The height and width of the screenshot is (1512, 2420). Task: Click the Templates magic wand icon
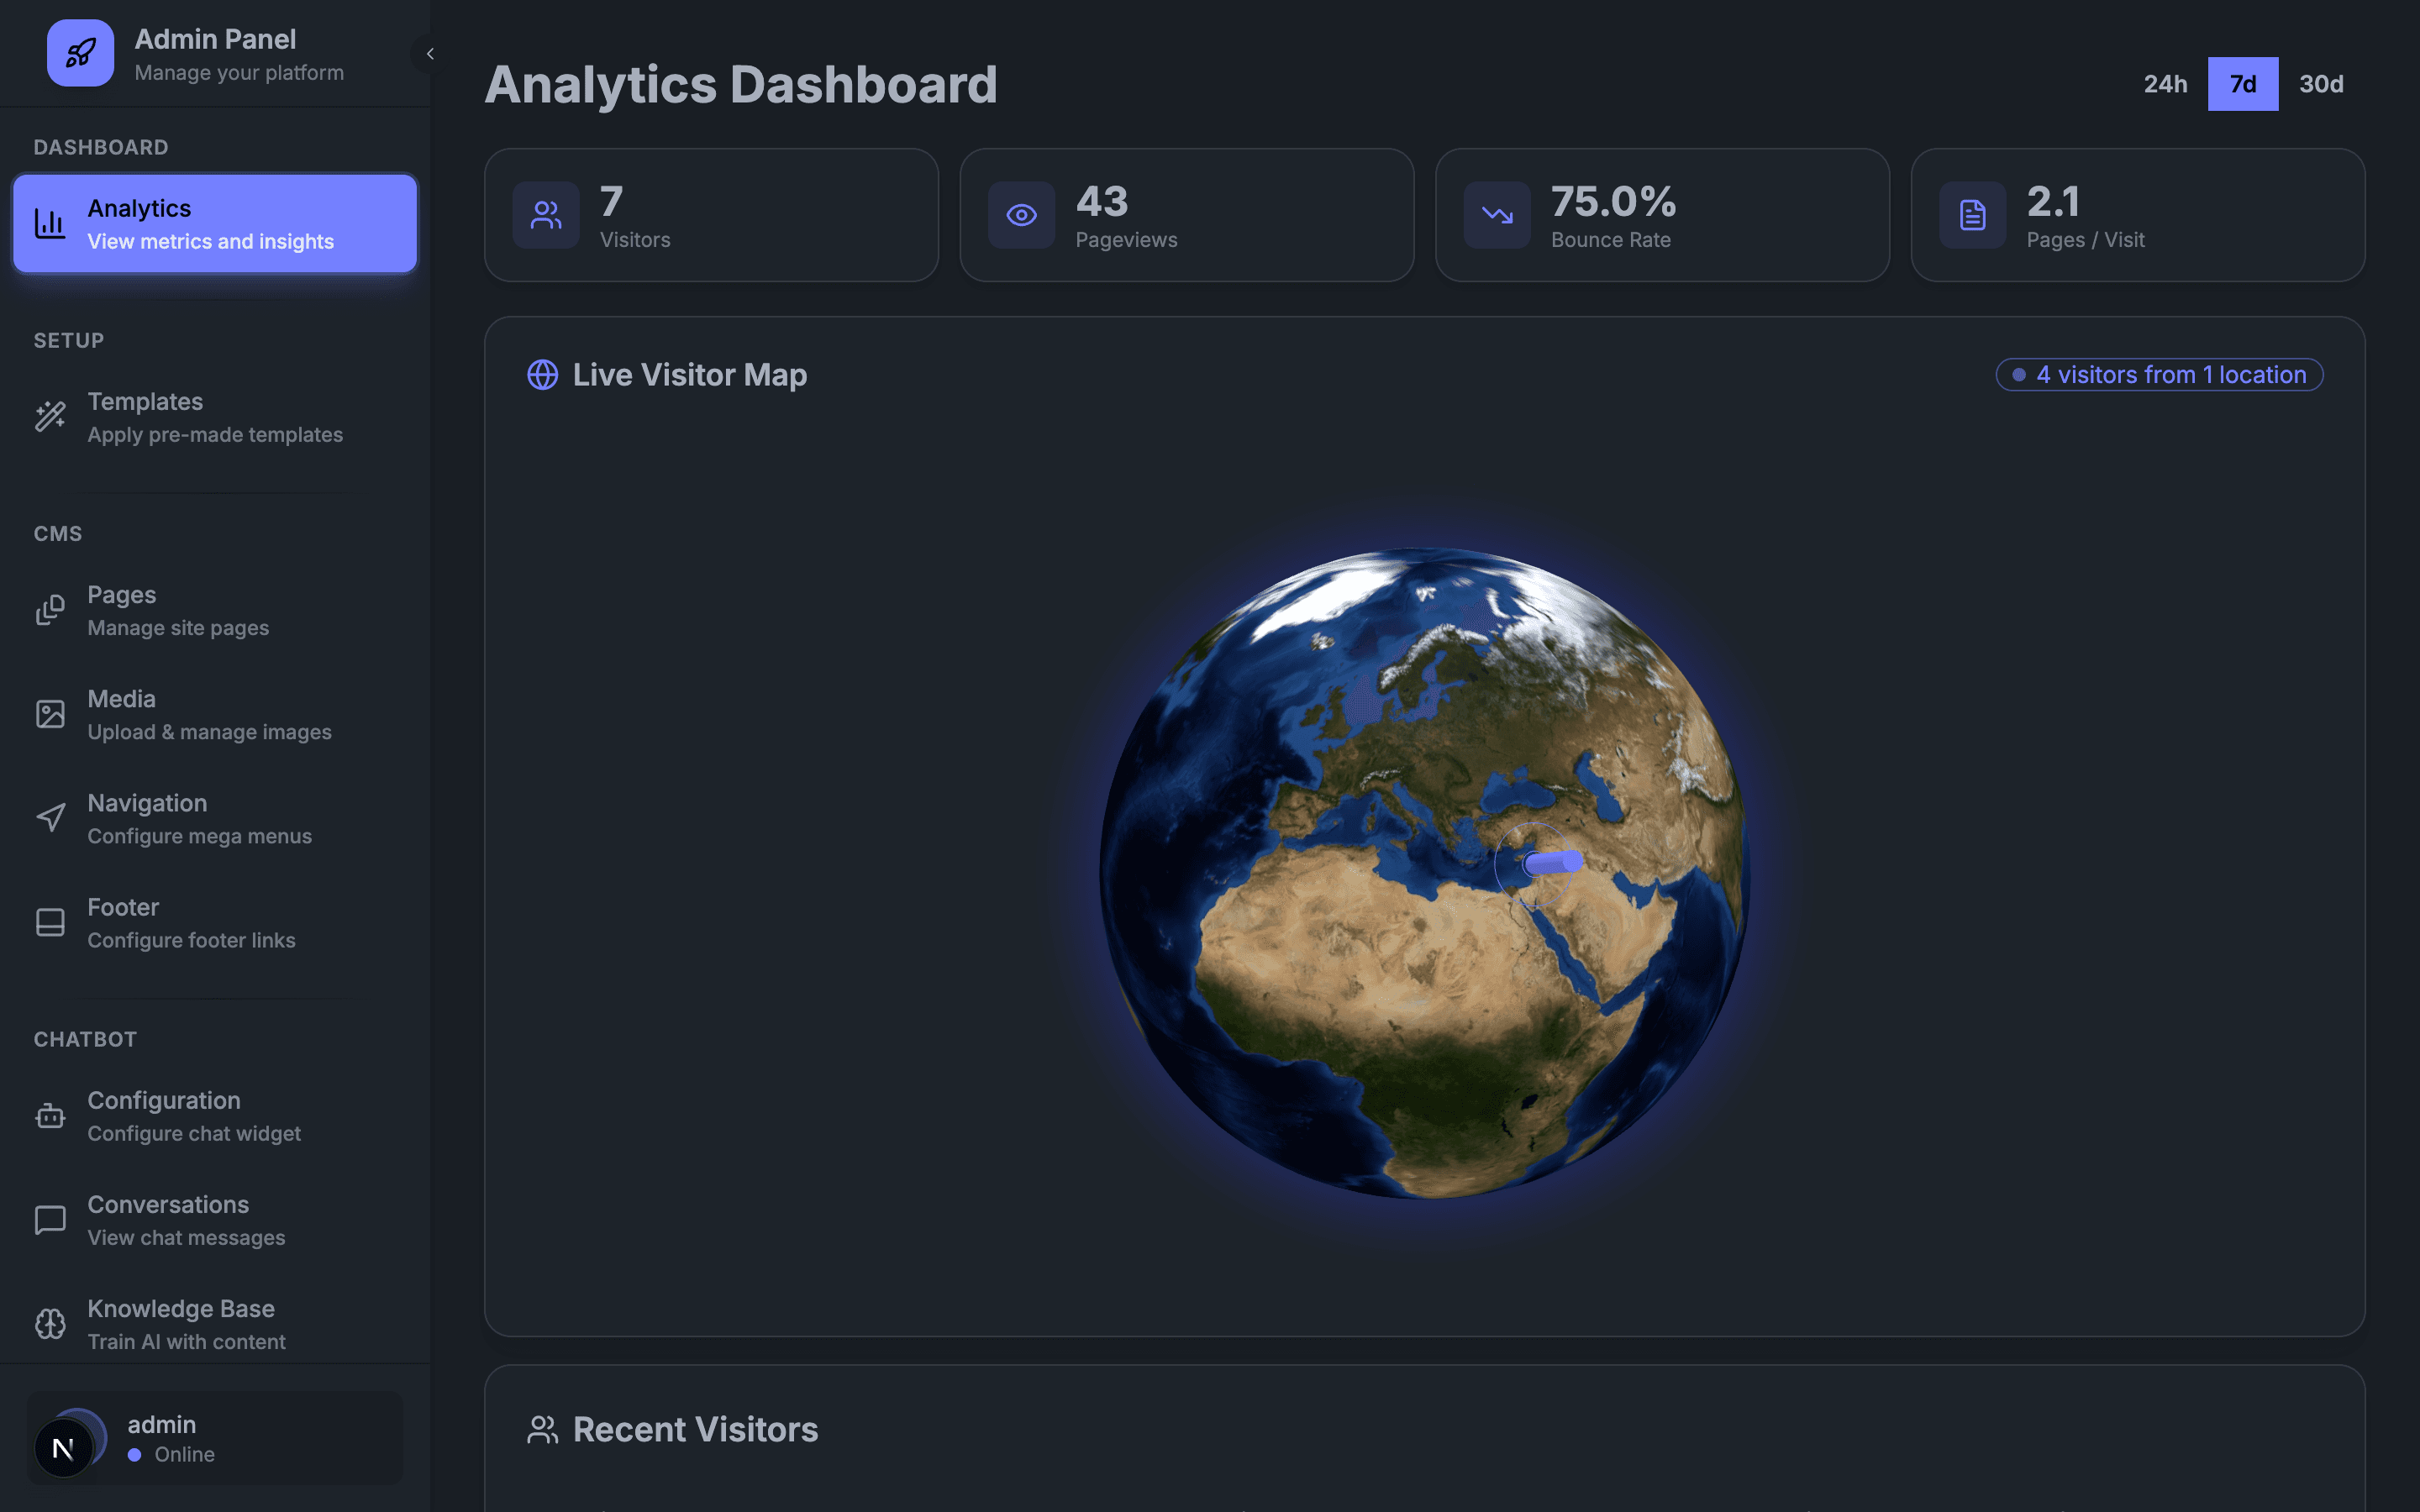point(50,416)
